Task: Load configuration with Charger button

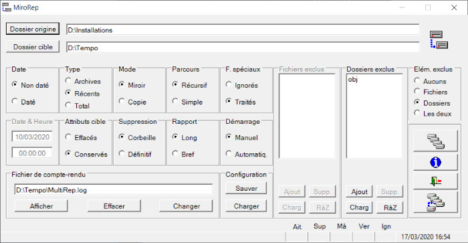Action: [x=246, y=206]
